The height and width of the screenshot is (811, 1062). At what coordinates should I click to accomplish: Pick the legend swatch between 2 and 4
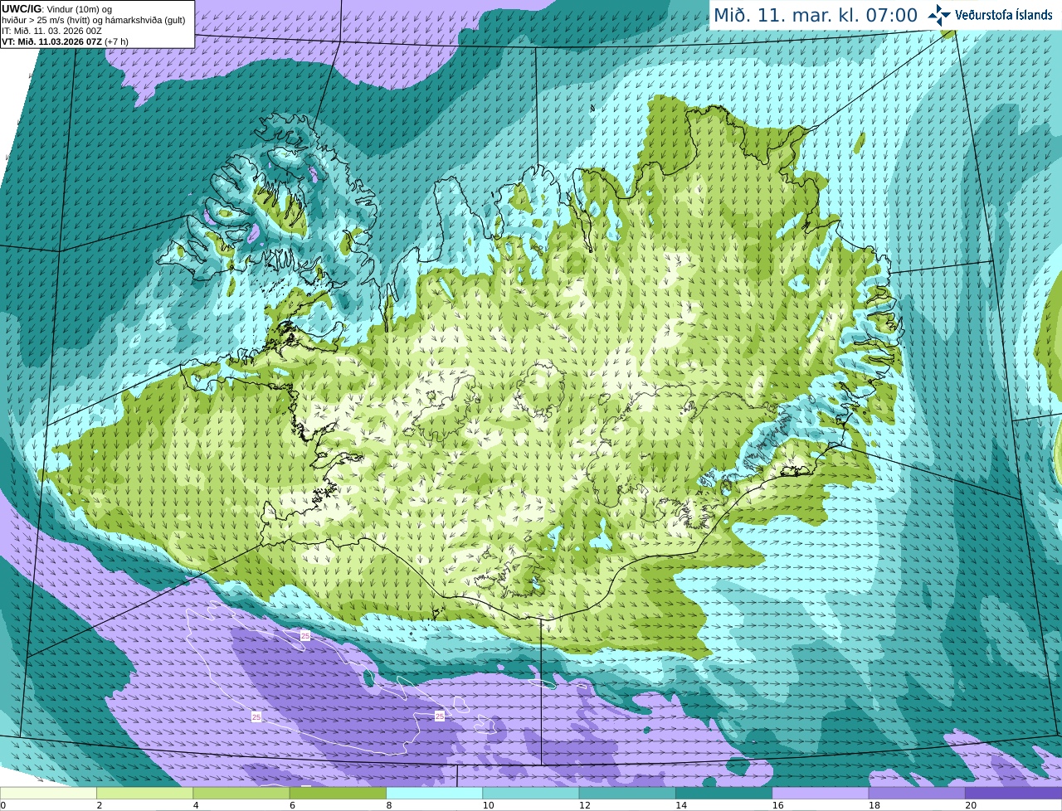[145, 794]
